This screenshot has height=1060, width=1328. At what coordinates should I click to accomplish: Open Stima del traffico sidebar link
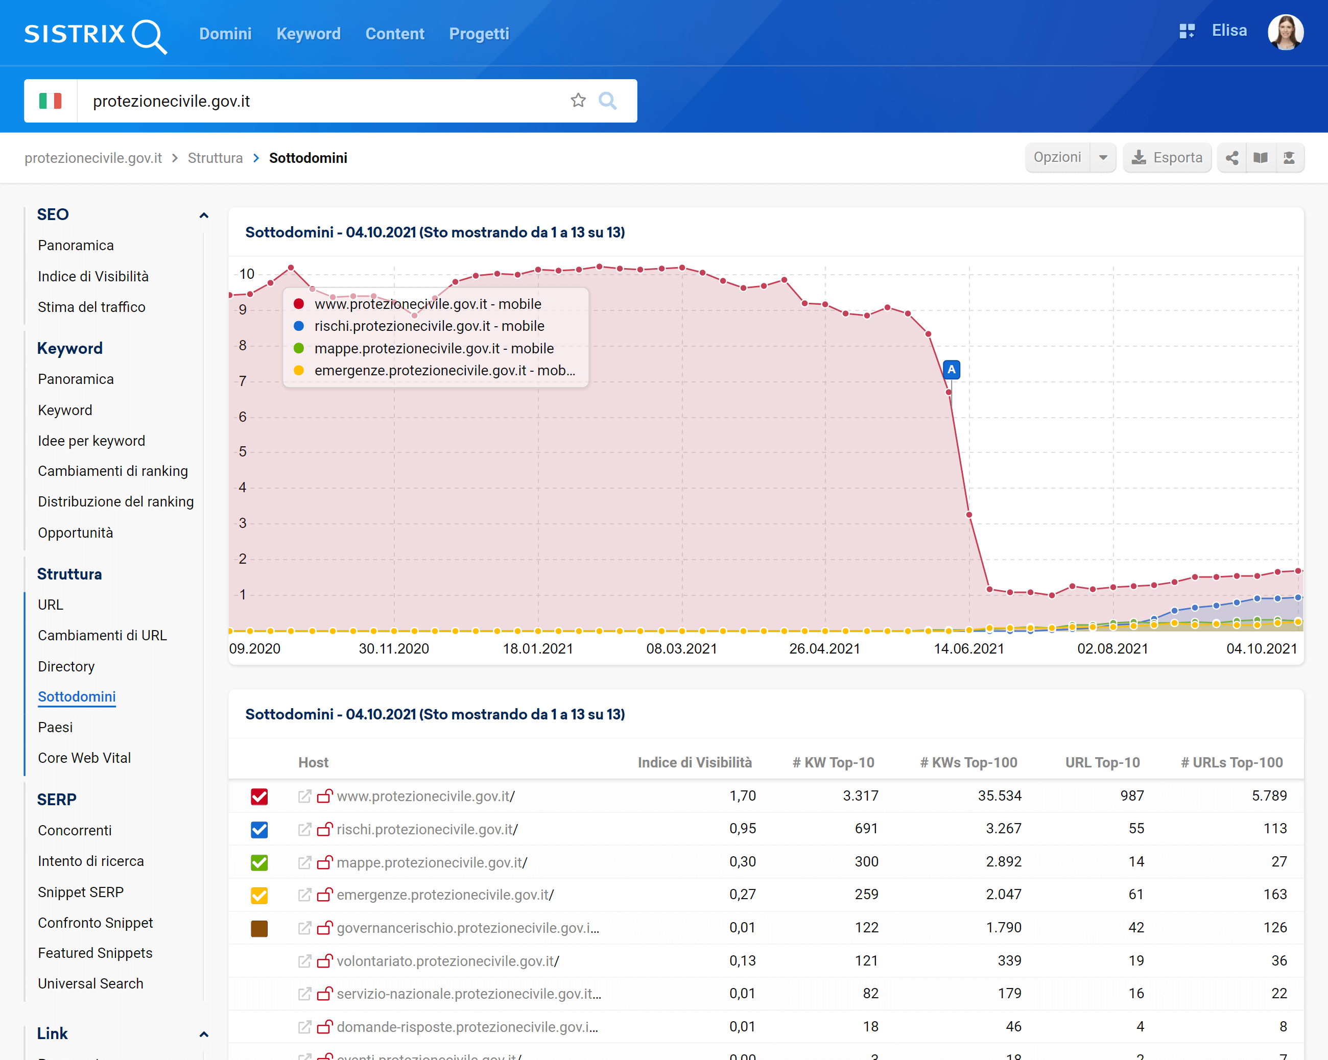(x=92, y=307)
